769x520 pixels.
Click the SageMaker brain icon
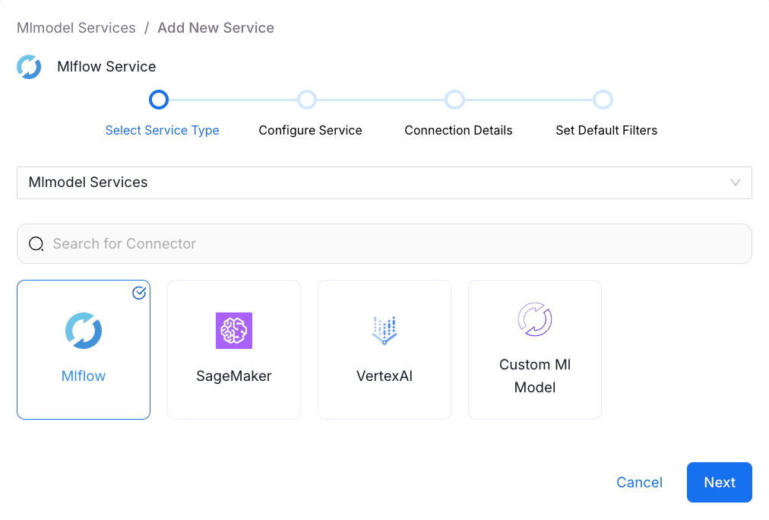click(x=234, y=331)
